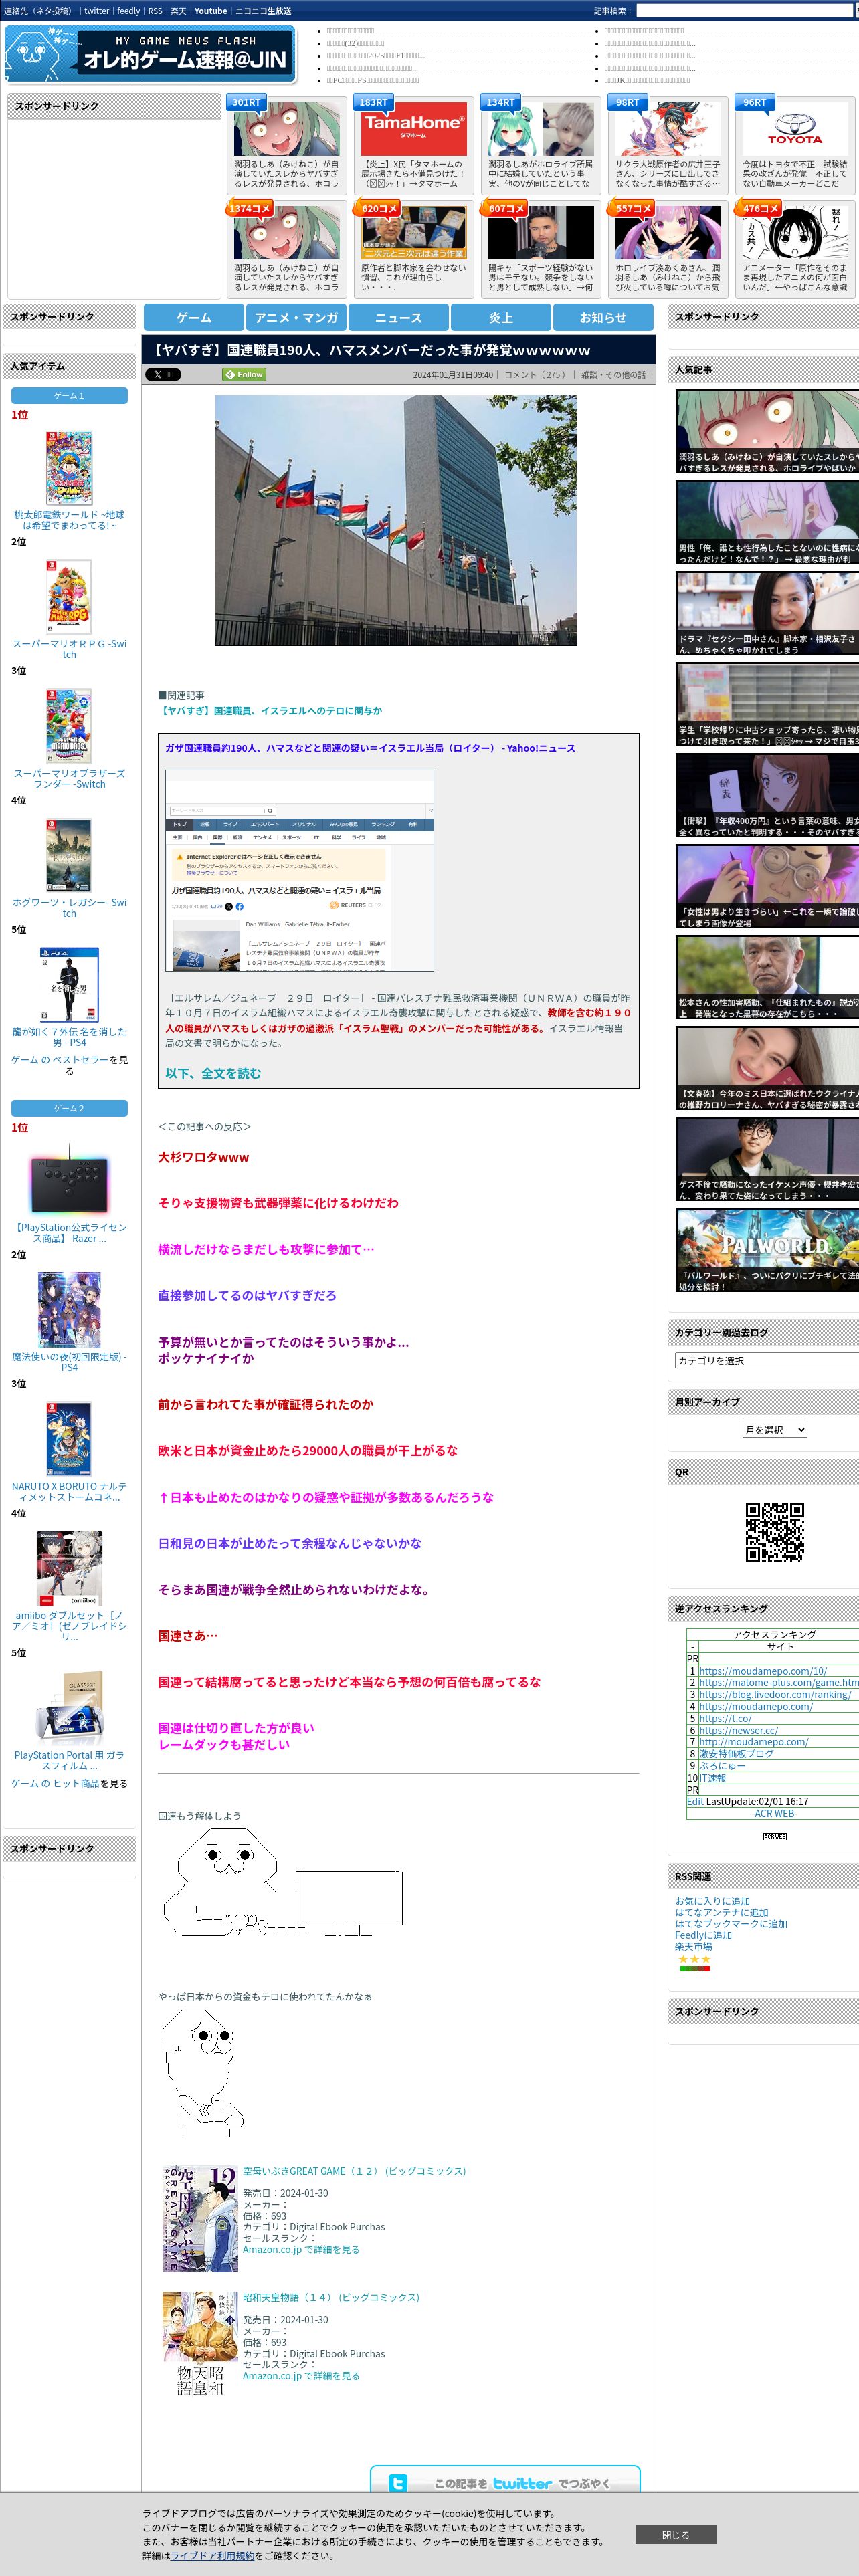The width and height of the screenshot is (859, 2576).
Task: Click the 桃太郎電鉄ワールド game cover
Action: (x=69, y=468)
